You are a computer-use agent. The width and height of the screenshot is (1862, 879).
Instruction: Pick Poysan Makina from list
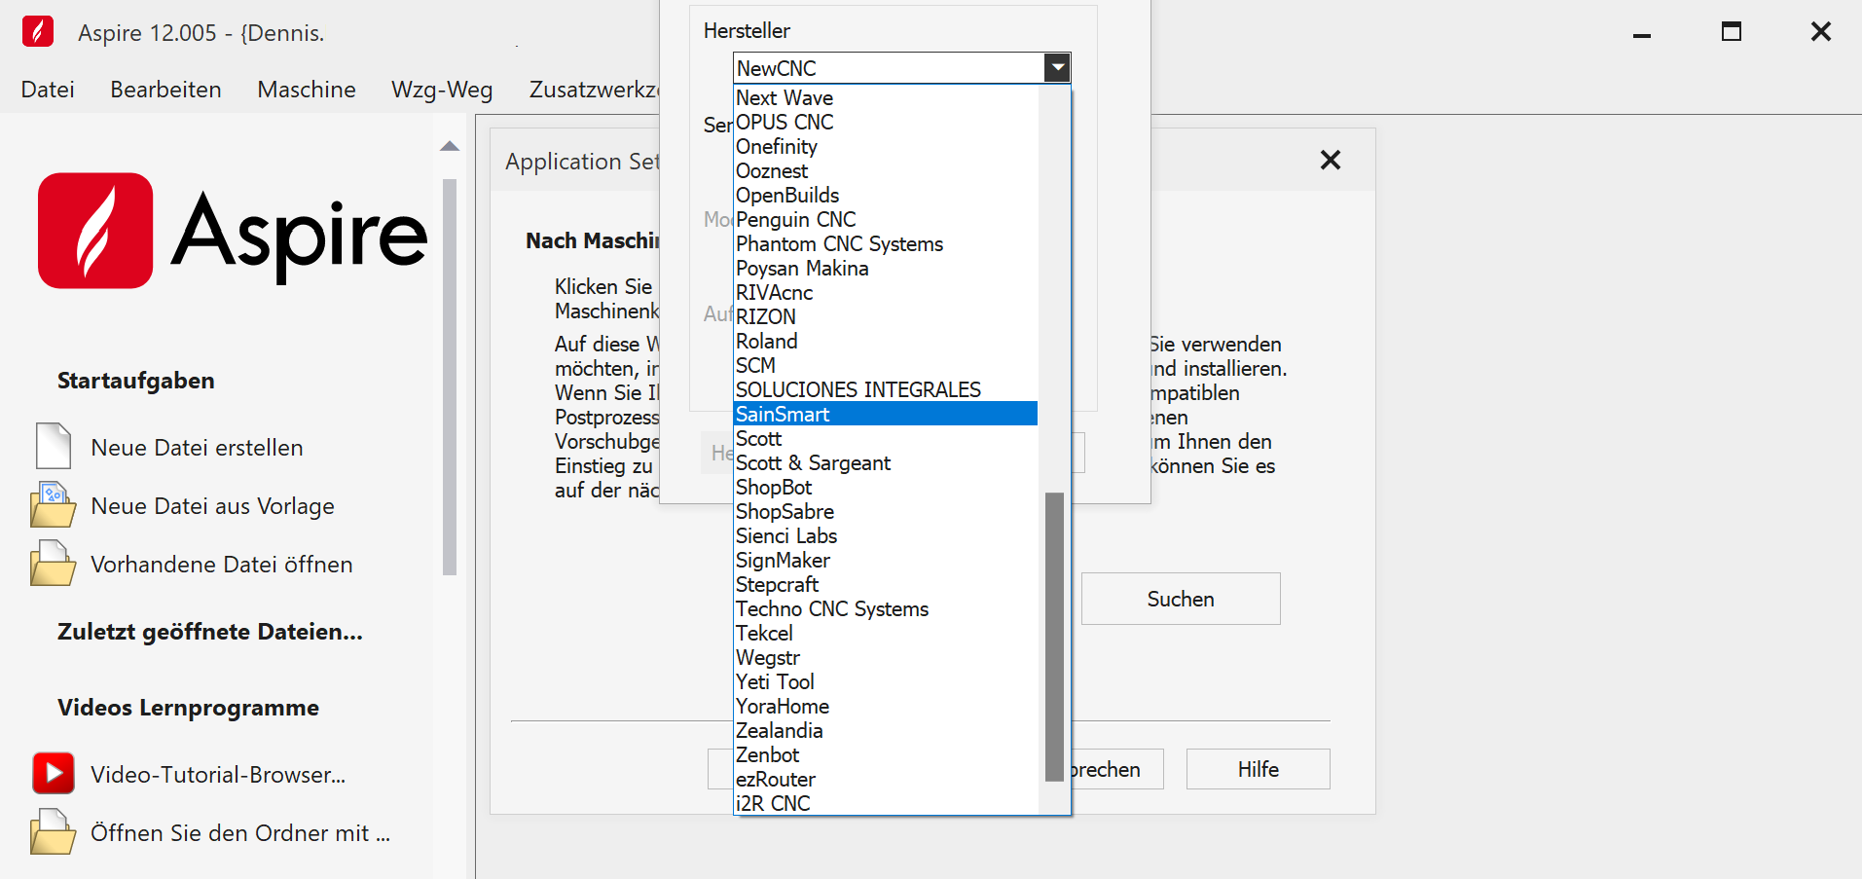click(886, 268)
